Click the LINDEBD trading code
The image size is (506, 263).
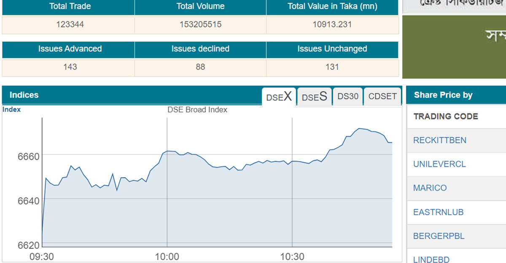tap(431, 259)
